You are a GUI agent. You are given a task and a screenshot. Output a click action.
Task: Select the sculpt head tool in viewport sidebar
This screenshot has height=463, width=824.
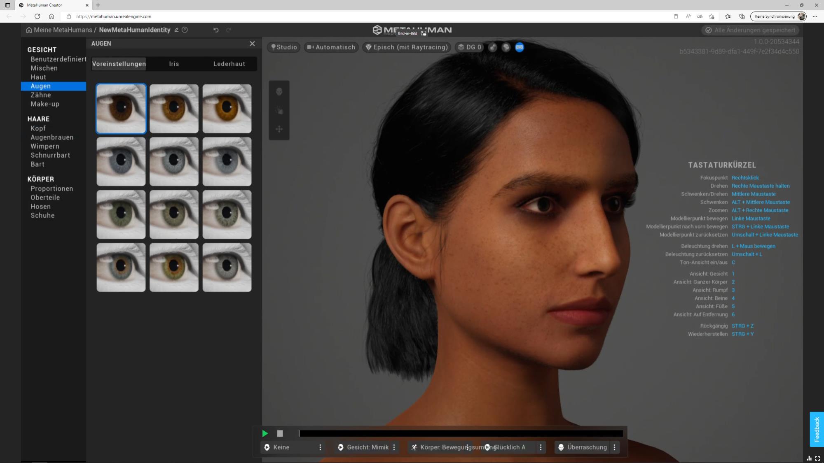[x=279, y=91]
